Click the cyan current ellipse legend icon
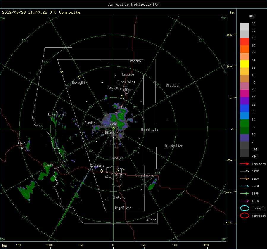 point(244,208)
